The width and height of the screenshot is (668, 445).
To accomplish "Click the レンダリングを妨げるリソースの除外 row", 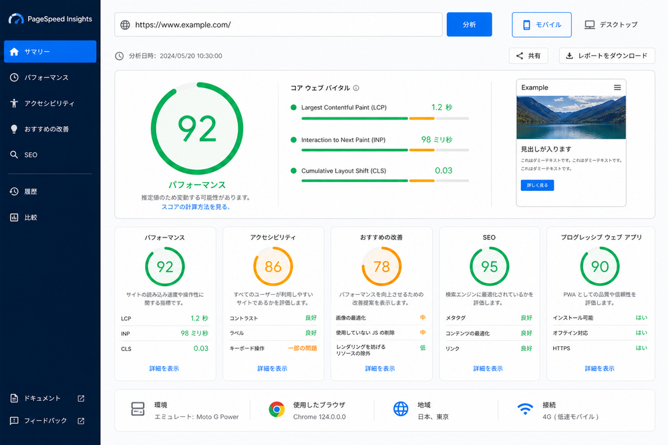I will 381,350.
